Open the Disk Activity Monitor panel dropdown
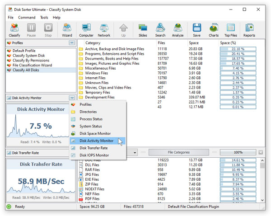The image size is (271, 216). coord(72,98)
